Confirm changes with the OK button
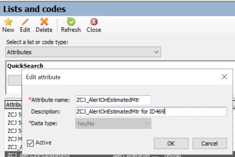The height and width of the screenshot is (157, 235). click(x=171, y=143)
